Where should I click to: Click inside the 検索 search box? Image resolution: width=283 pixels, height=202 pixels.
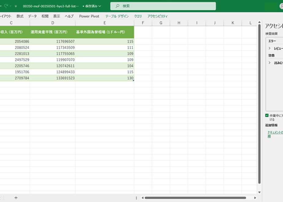tap(163, 6)
